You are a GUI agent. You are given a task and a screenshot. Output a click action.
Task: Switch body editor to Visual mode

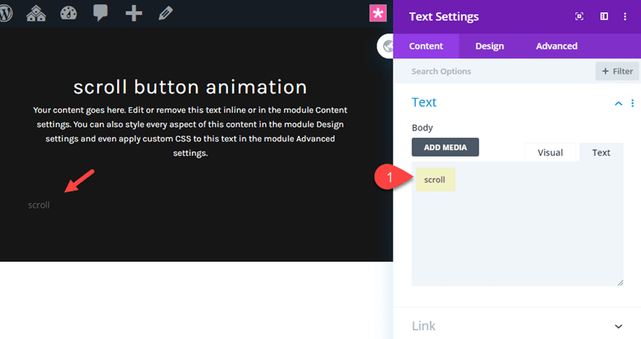[550, 152]
